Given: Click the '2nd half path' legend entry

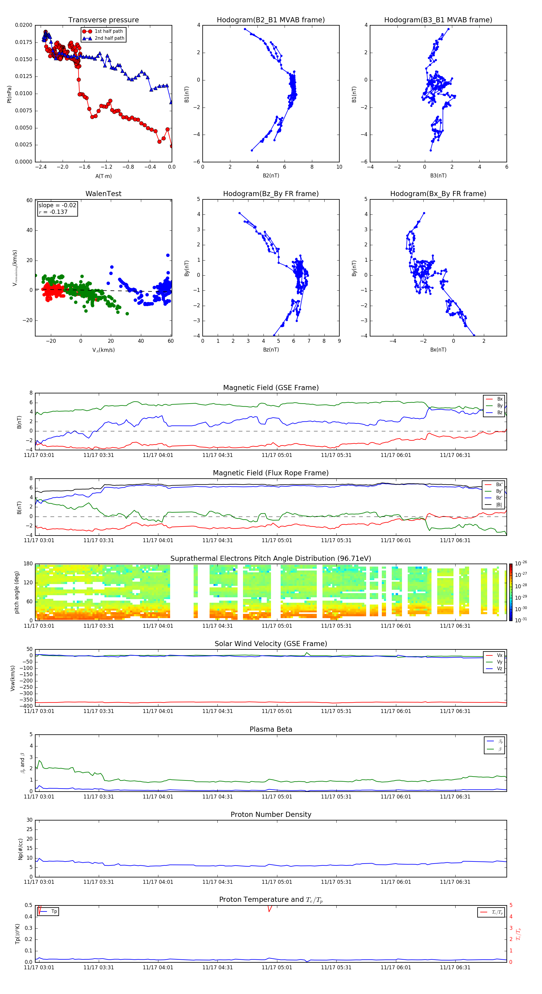Looking at the screenshot, I should [103, 38].
